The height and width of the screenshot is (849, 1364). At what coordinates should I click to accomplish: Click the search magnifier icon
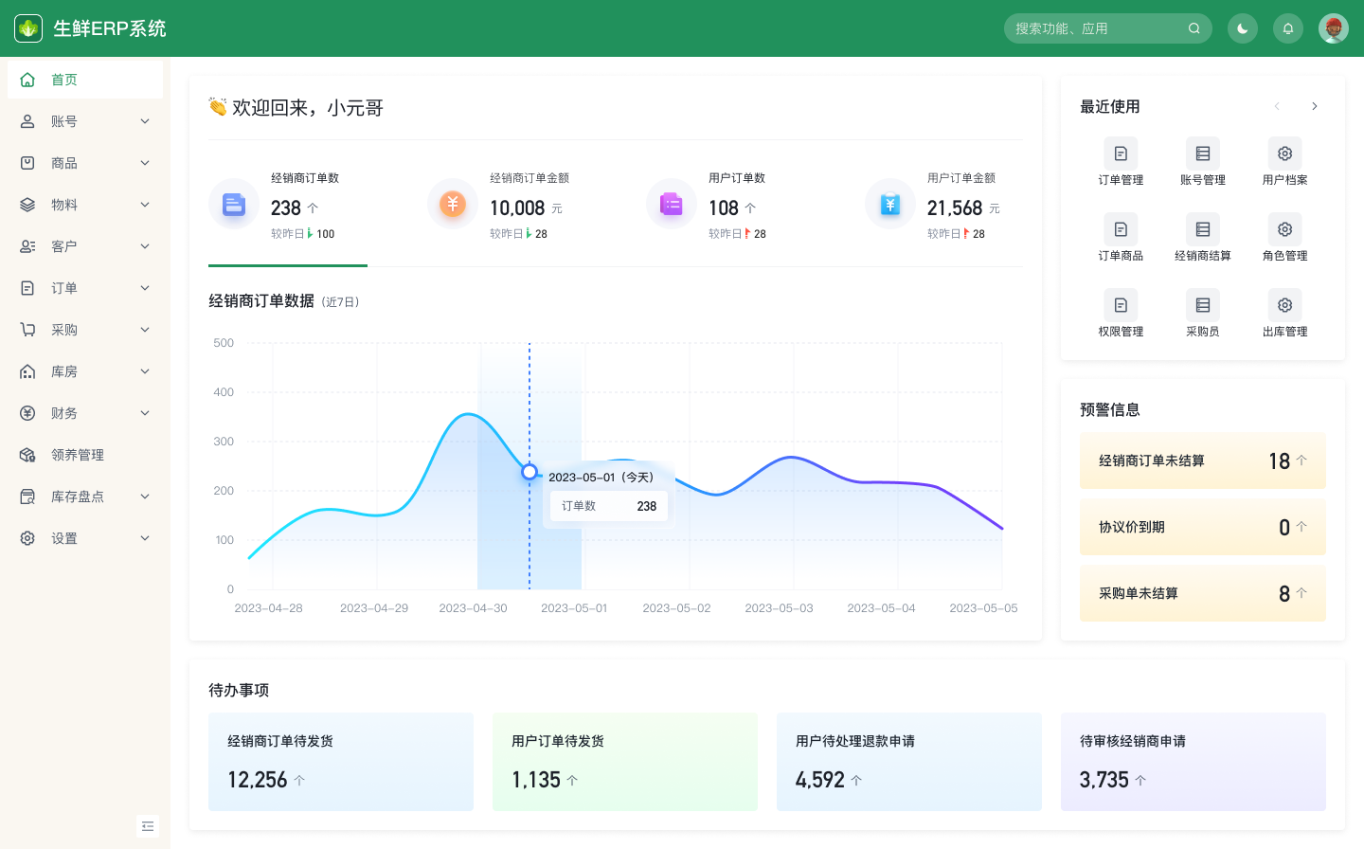(1194, 28)
